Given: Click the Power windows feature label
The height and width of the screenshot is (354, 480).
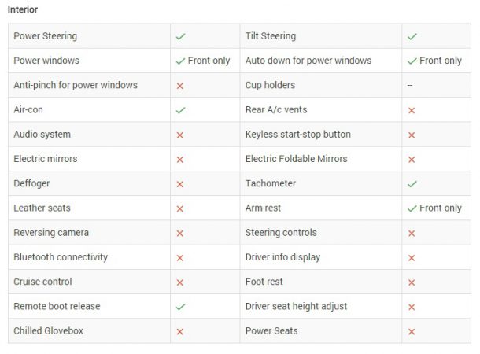Looking at the screenshot, I should click(x=46, y=61).
